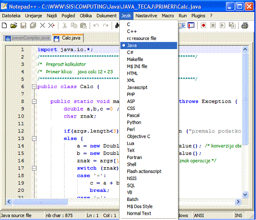Set language to Flash actionscript

149,171
